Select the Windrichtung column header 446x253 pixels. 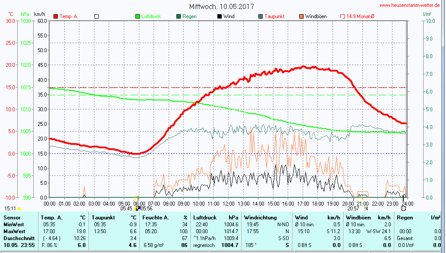click(x=261, y=218)
